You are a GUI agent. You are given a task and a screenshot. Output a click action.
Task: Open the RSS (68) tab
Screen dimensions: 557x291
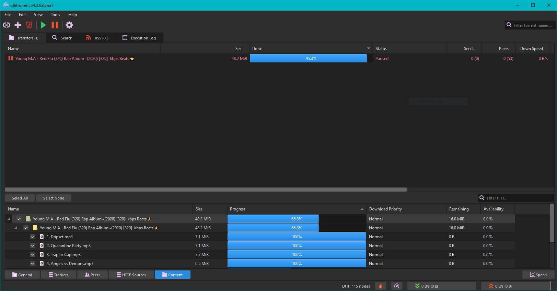coord(97,38)
